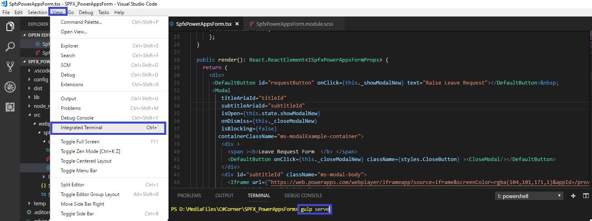Choose Toggle Zen Mode menu item
Image resolution: width=592 pixels, height=221 pixels.
(109, 151)
